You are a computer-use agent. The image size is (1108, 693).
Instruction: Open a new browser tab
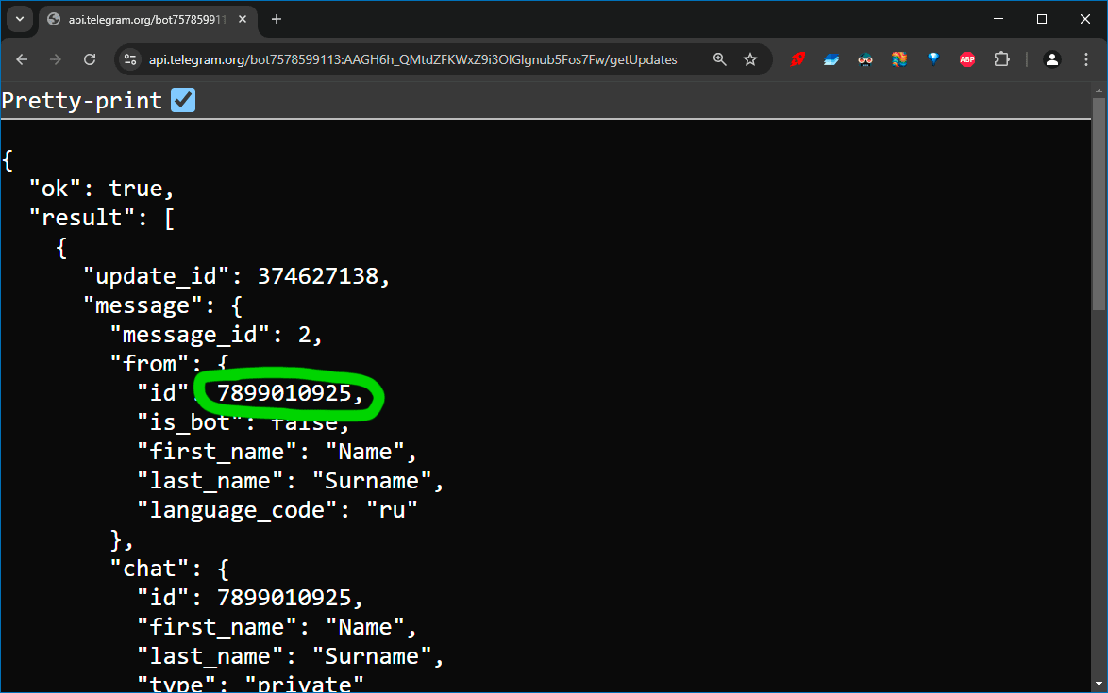tap(277, 20)
